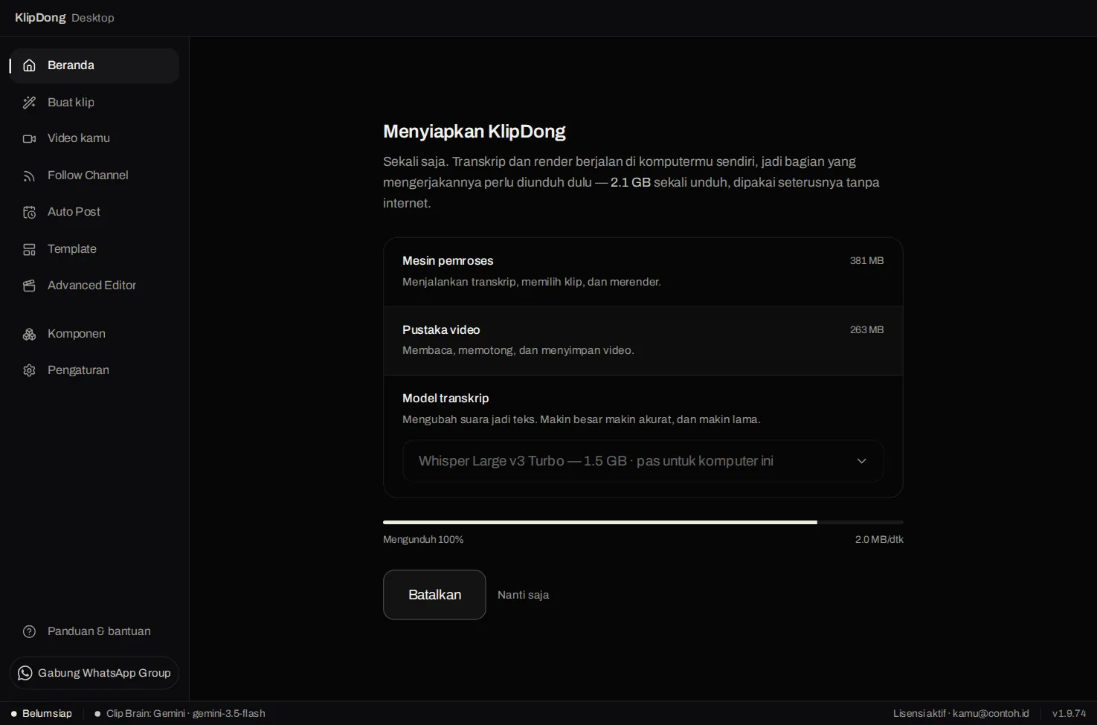Open Auto Post from the sidebar
This screenshot has height=725, width=1097.
[94, 212]
